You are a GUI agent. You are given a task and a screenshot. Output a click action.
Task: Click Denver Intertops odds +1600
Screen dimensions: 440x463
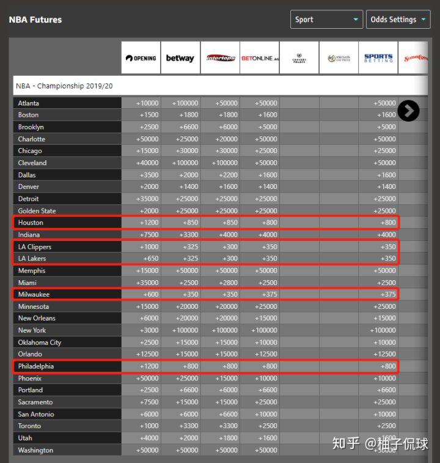pyautogui.click(x=228, y=187)
